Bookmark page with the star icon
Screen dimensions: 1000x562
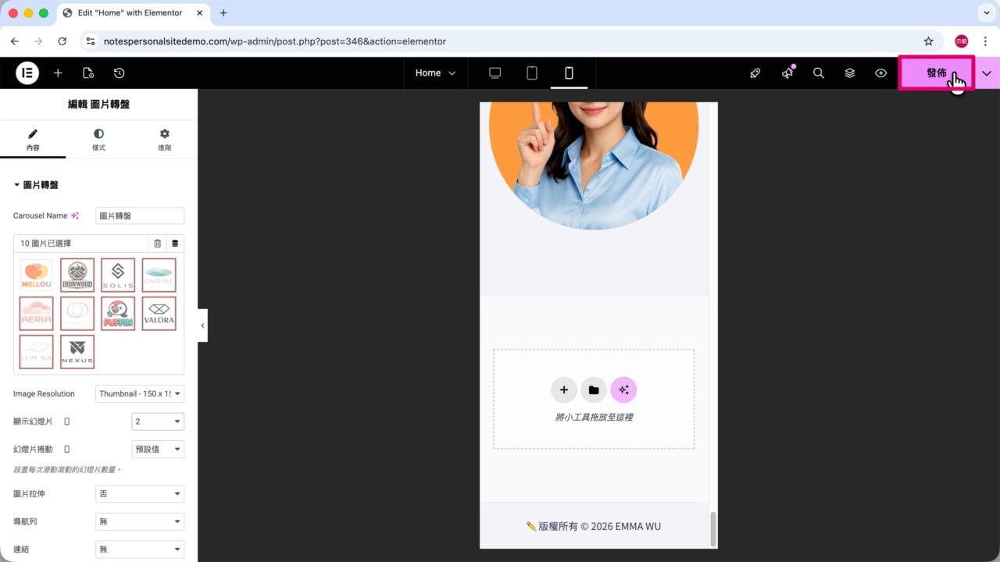(928, 41)
